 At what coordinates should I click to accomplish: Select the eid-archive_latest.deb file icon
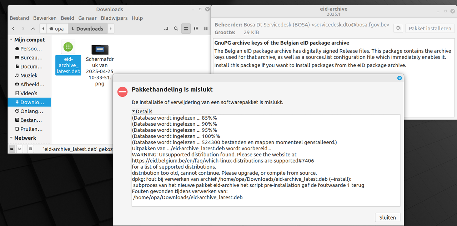pyautogui.click(x=68, y=47)
